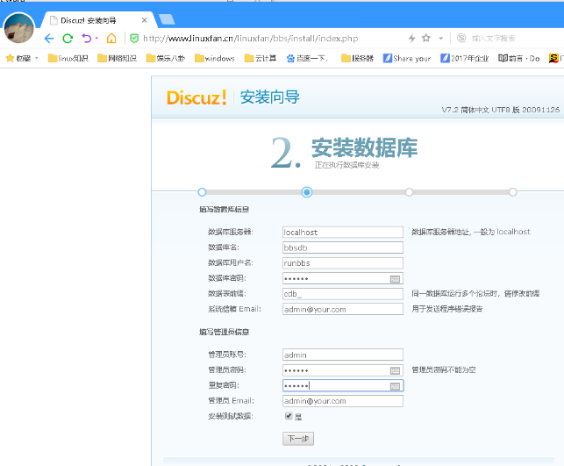The height and width of the screenshot is (466, 564).
Task: Click the administrator account admin field
Action: [x=343, y=355]
